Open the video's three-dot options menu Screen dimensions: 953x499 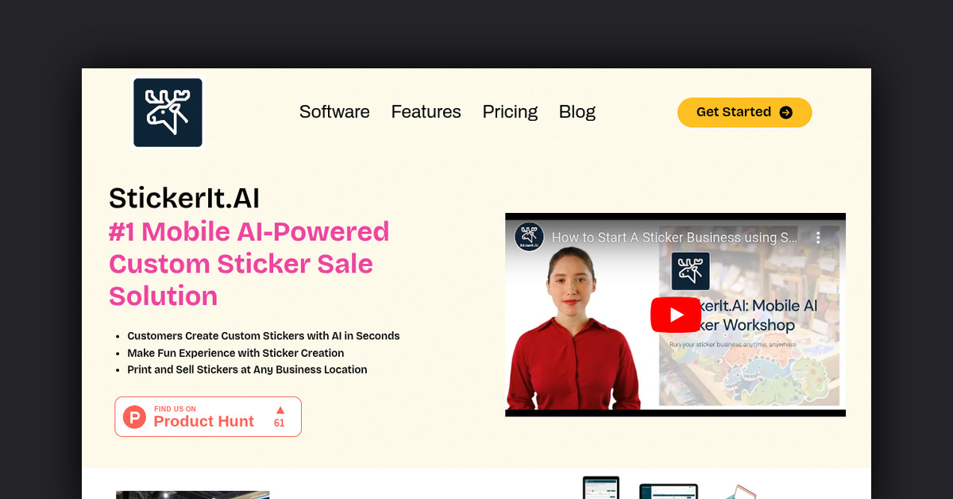click(x=818, y=238)
